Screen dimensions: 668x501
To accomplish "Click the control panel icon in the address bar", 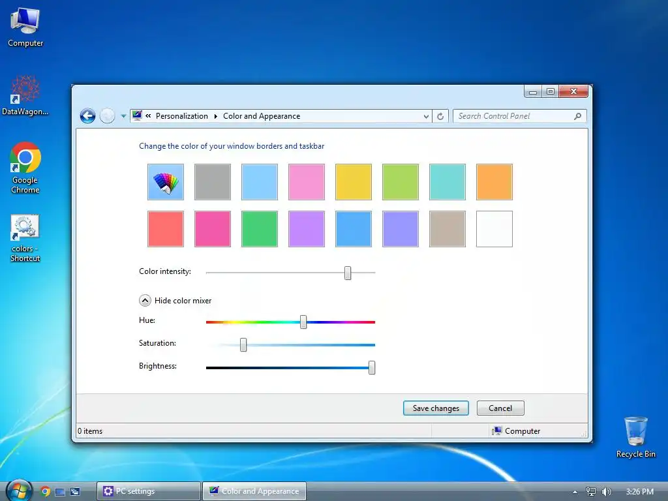I will click(x=137, y=115).
